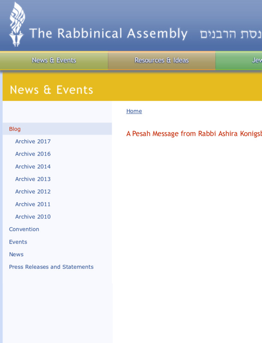Go to Convention in the sidebar
Image resolution: width=262 pixels, height=343 pixels.
(24, 229)
